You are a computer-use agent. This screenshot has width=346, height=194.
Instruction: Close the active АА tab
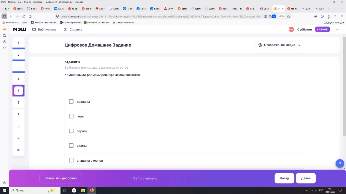tap(282, 9)
